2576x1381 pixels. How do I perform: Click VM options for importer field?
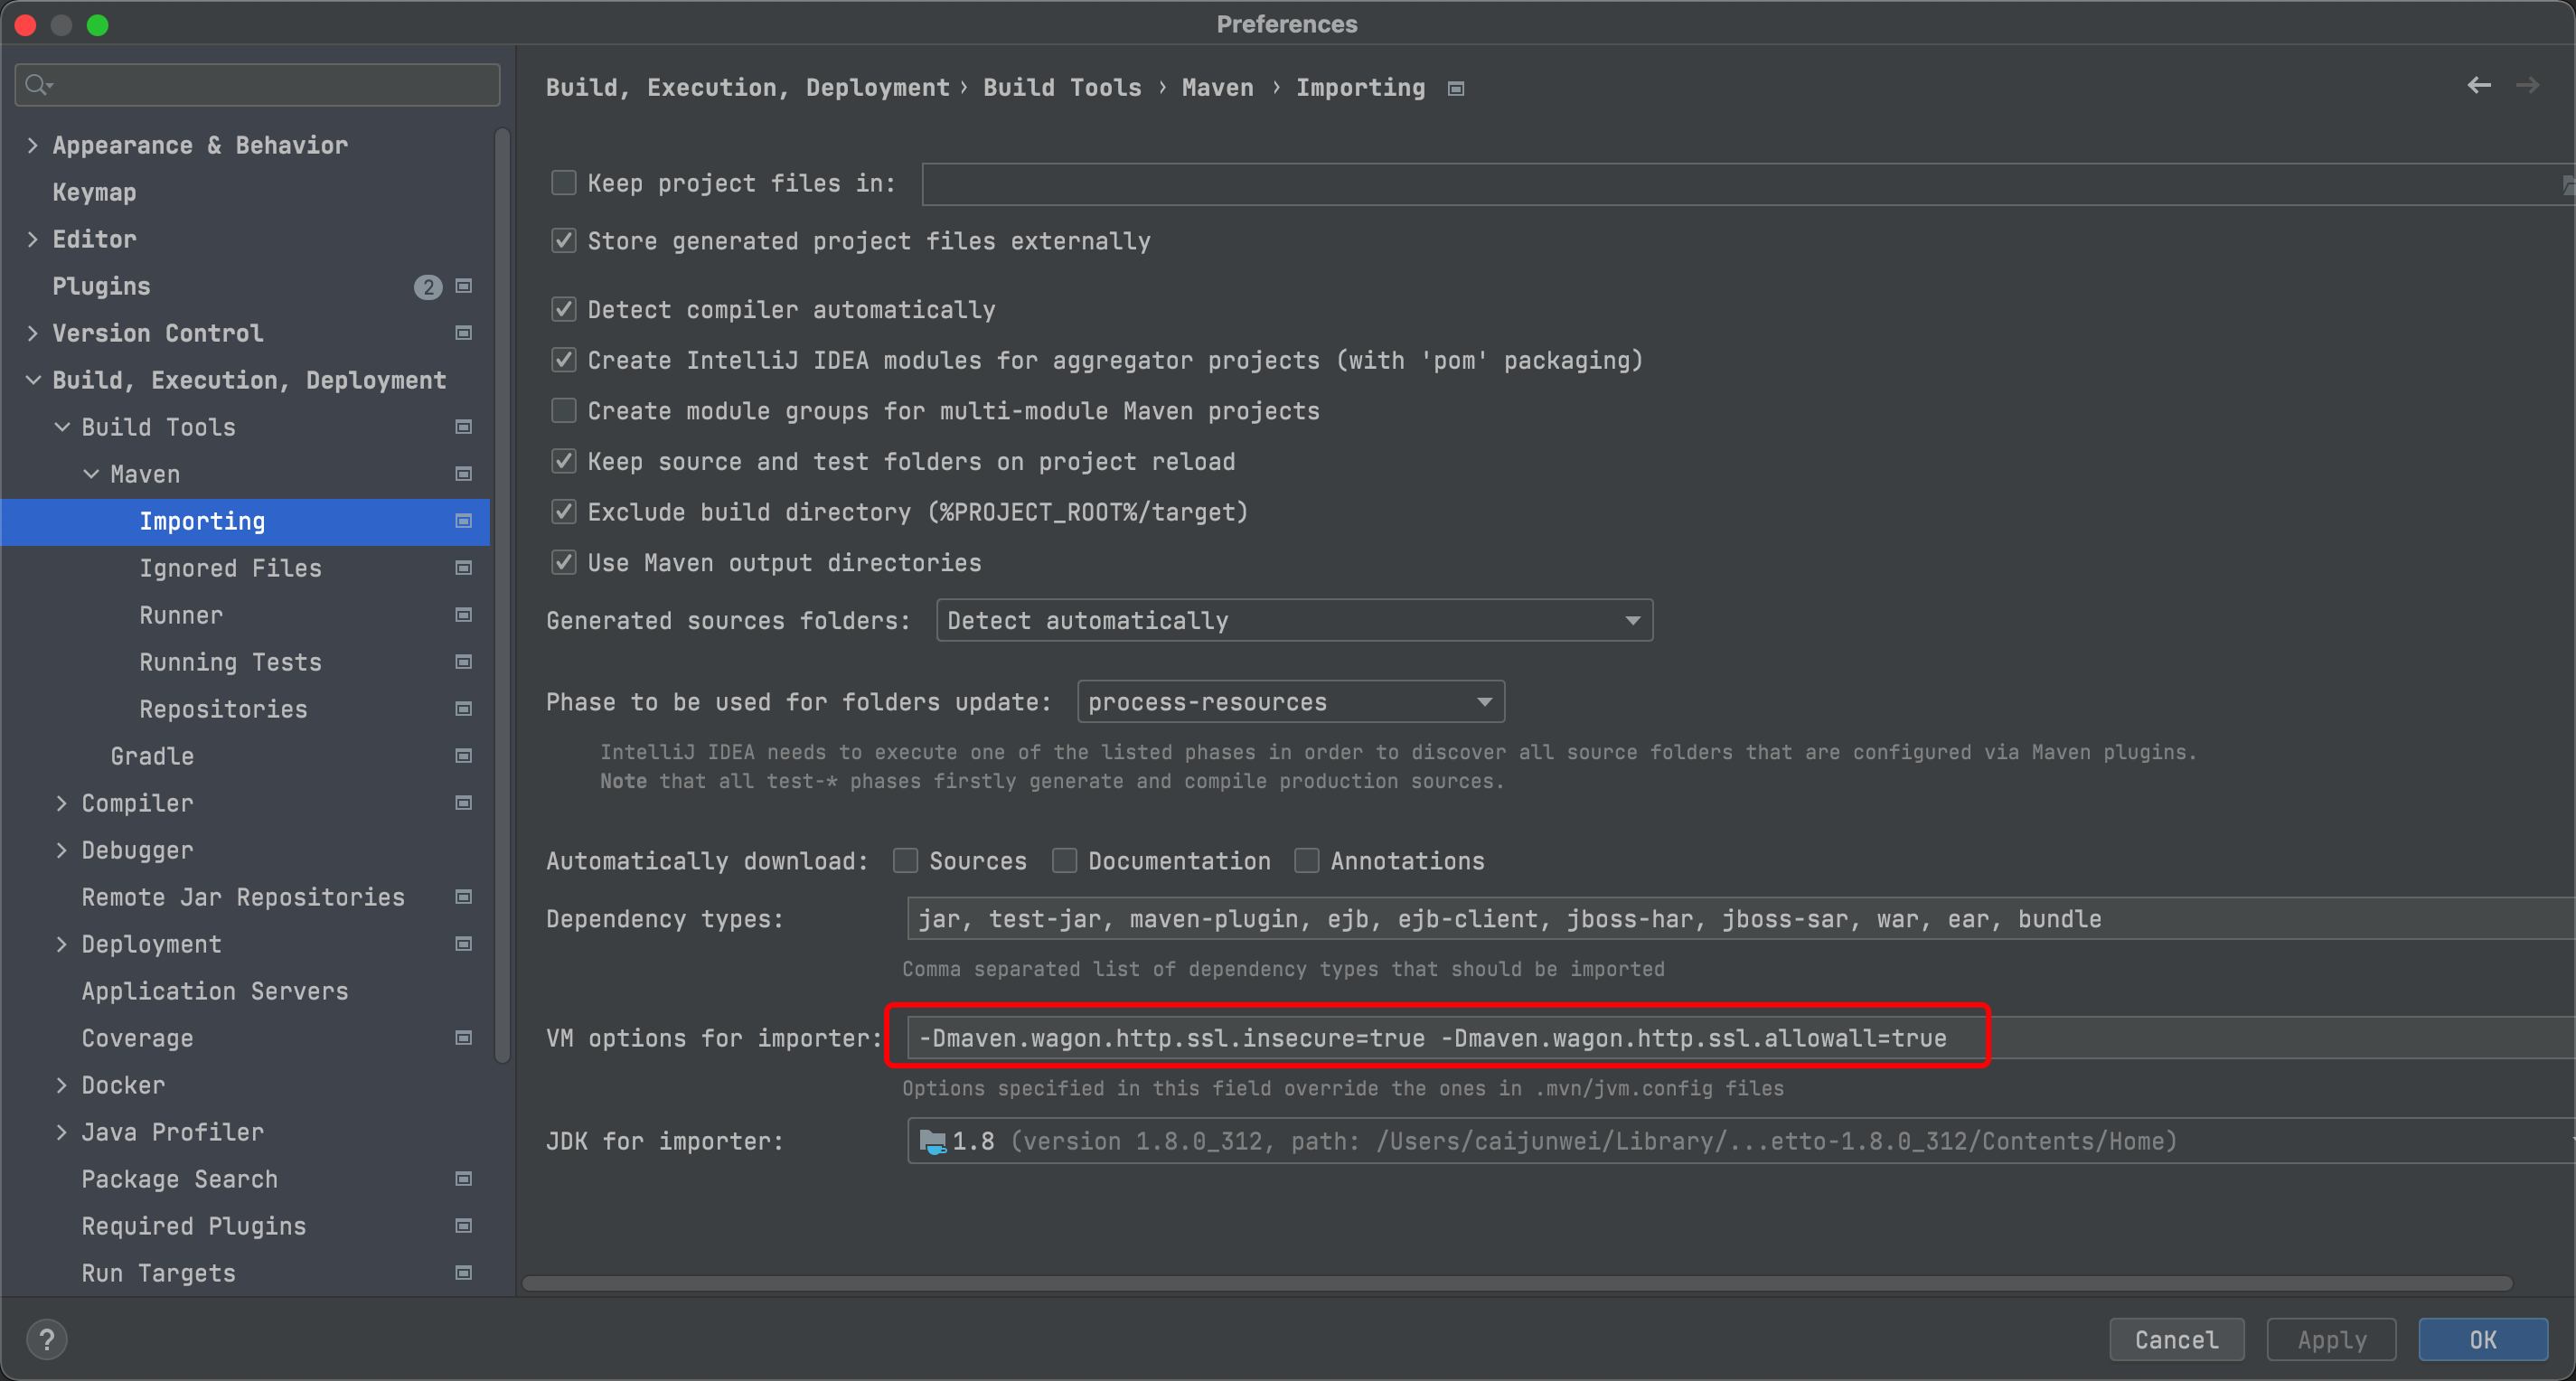coord(1741,1038)
